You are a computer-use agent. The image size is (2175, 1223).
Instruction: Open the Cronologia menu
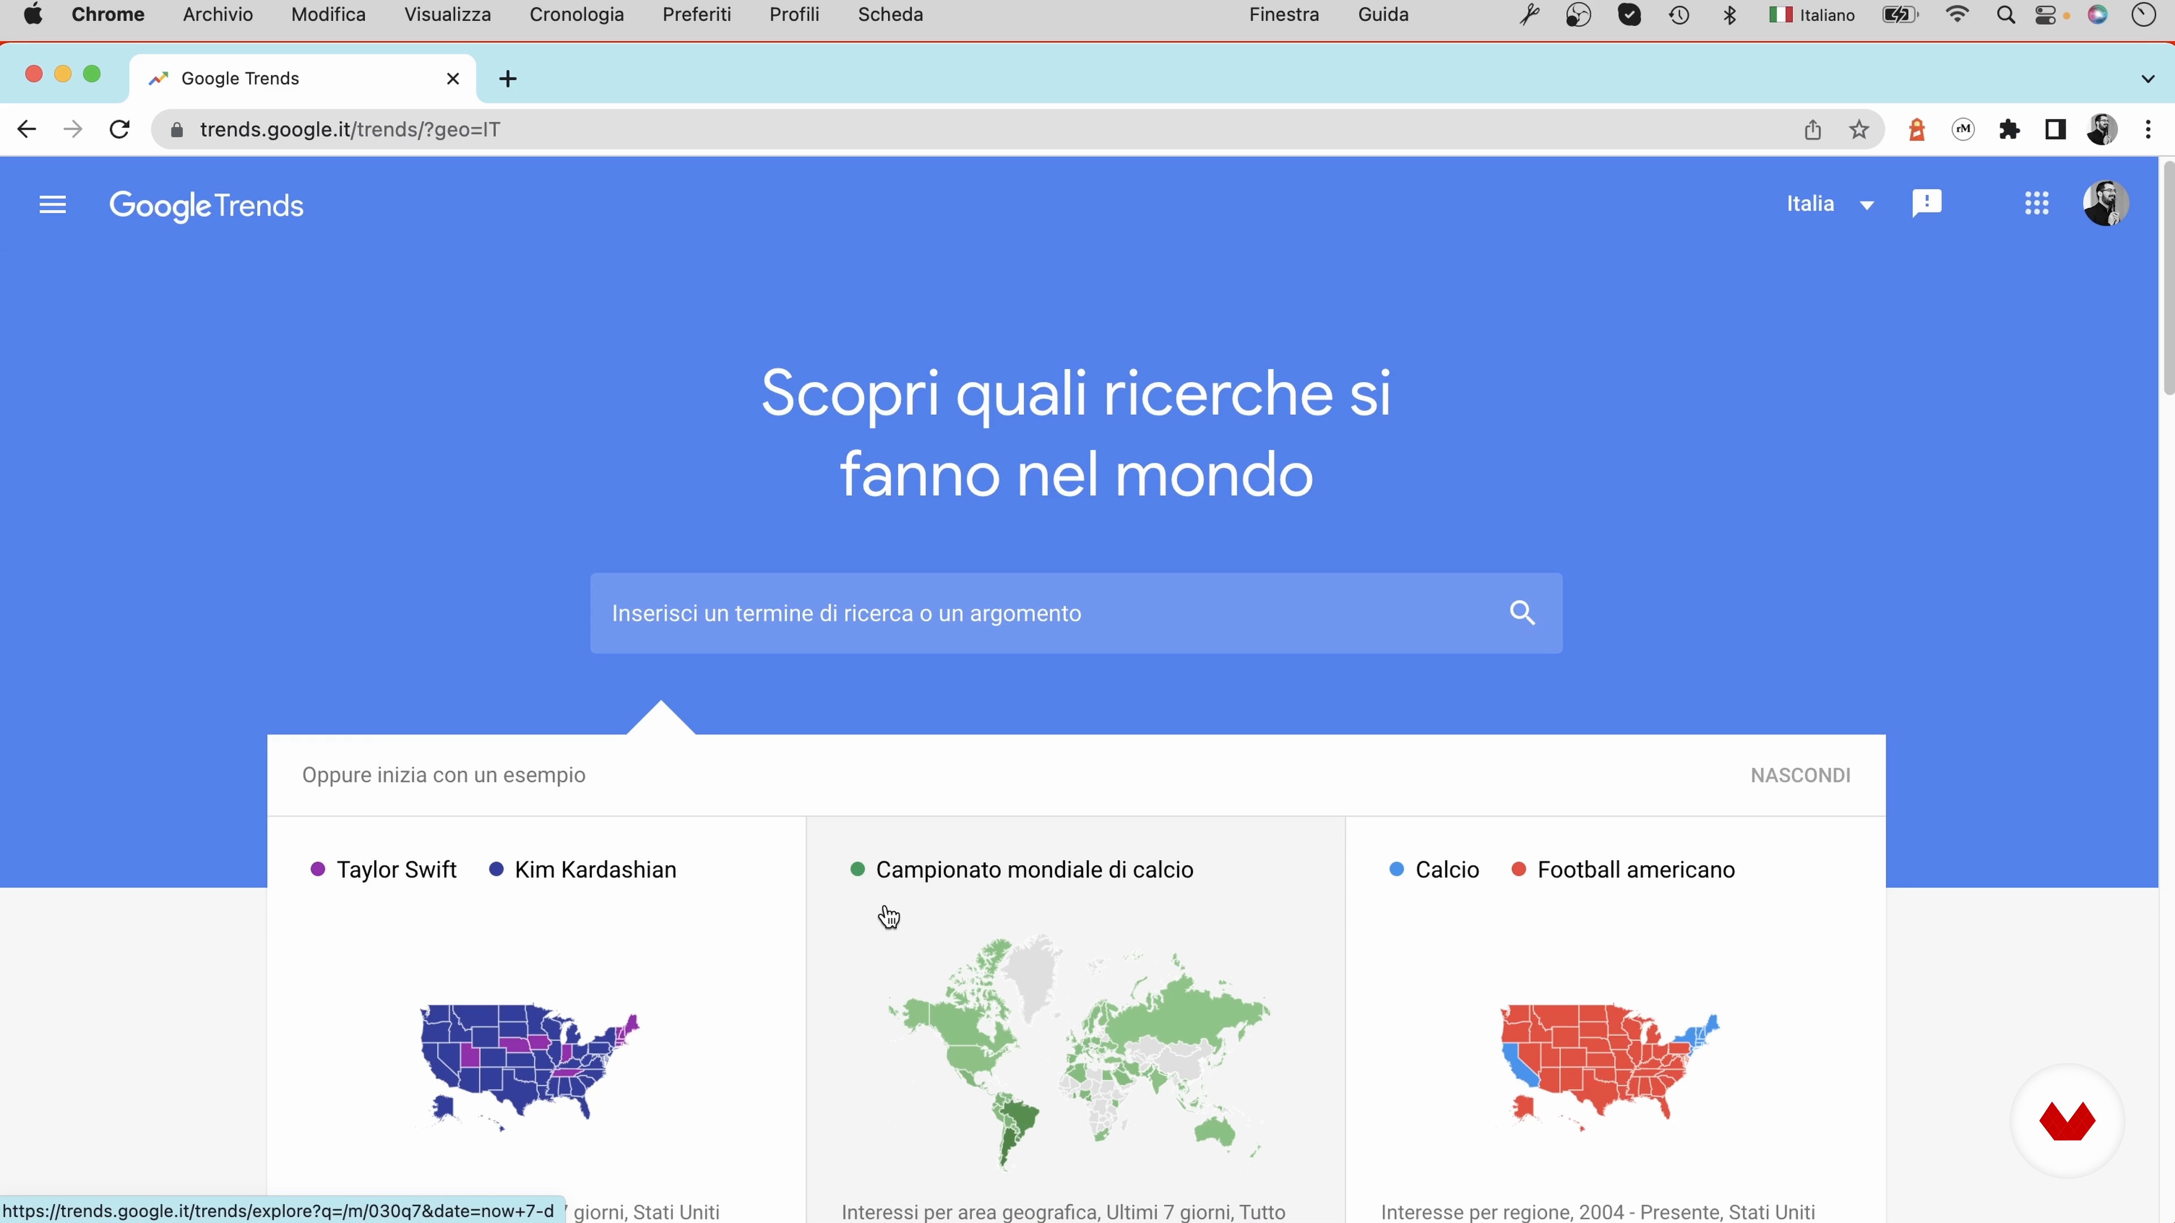[x=577, y=14]
